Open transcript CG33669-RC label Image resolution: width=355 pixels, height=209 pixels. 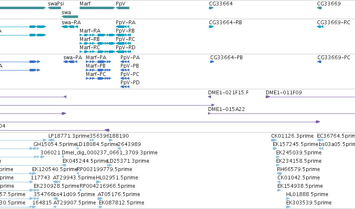pyautogui.click(x=333, y=23)
